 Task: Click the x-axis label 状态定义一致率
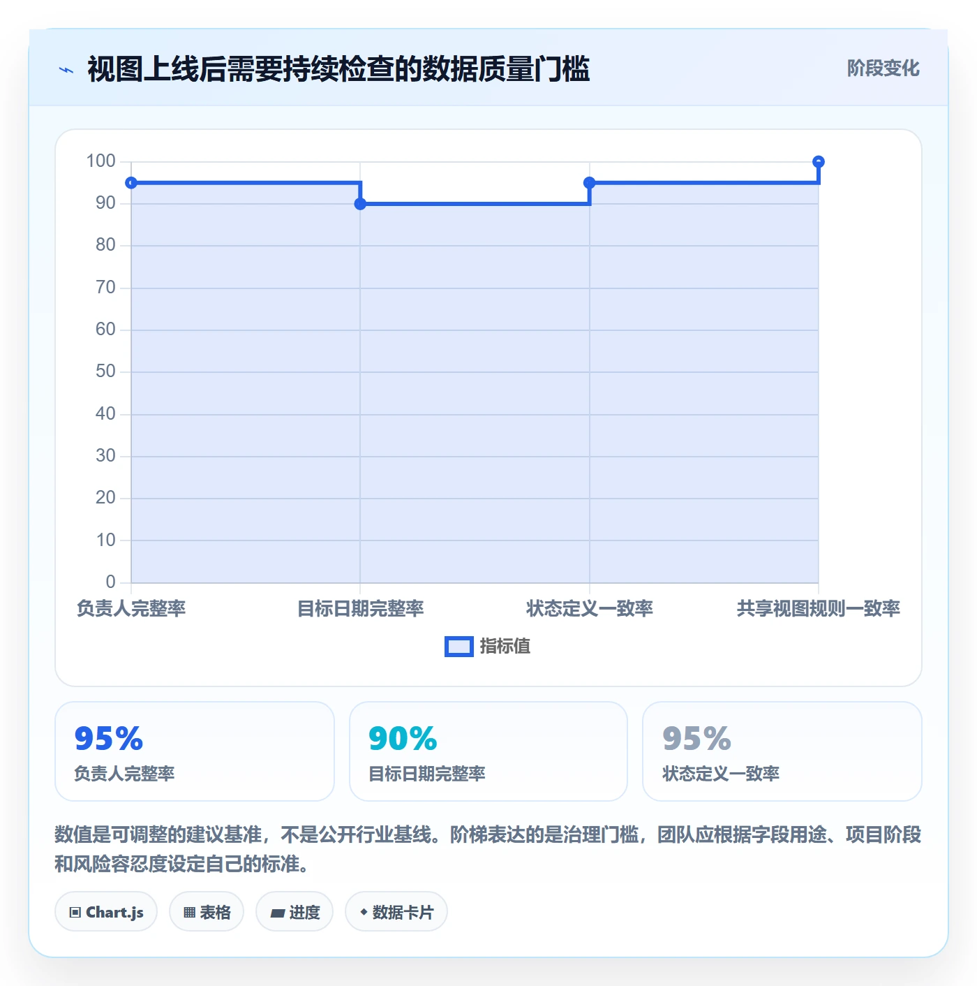590,608
